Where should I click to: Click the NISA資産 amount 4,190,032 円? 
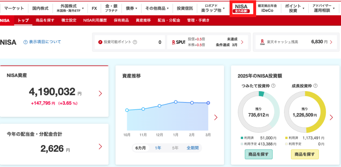tap(55, 92)
